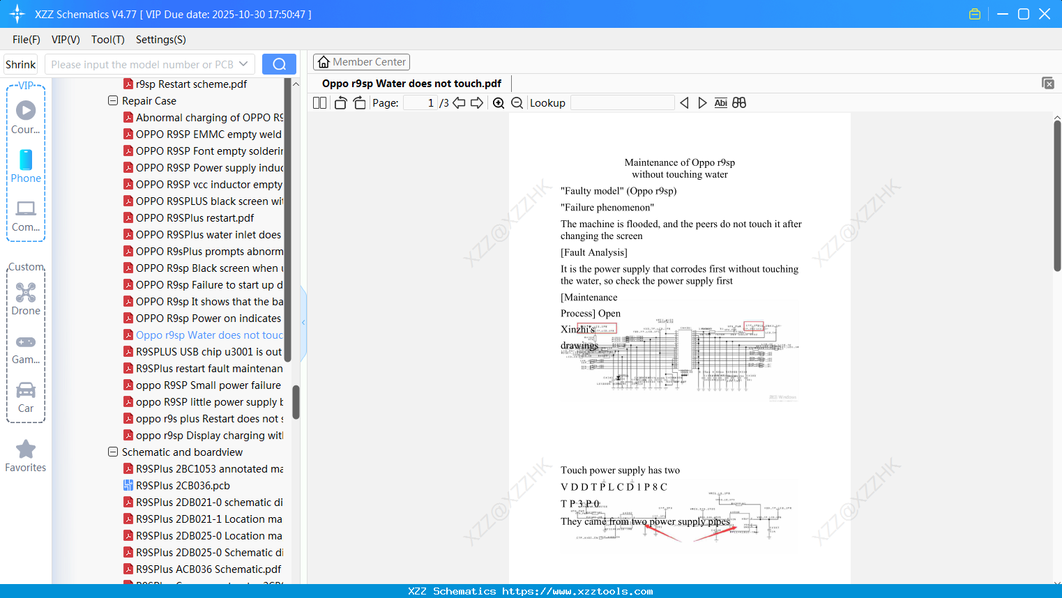This screenshot has height=598, width=1062.
Task: Select the Phone category icon
Action: point(26,166)
